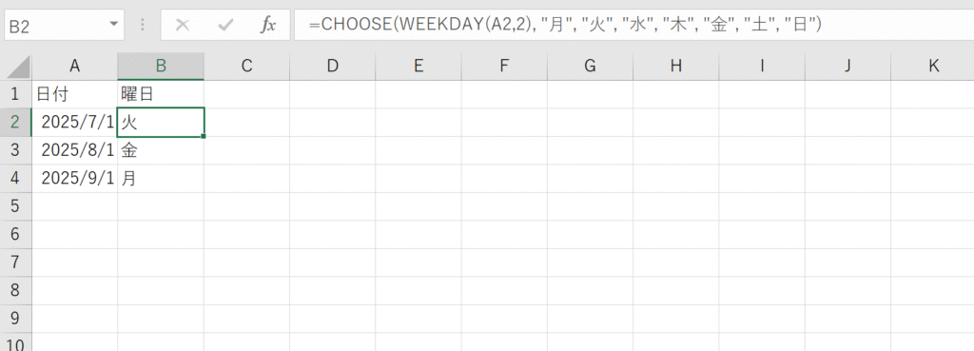
Task: Click the fill handle of cell B2
Action: [x=204, y=136]
